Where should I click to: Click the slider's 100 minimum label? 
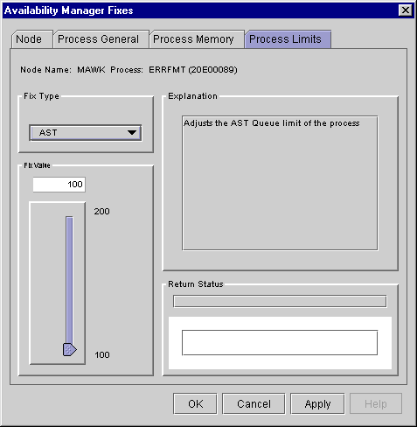pyautogui.click(x=102, y=354)
